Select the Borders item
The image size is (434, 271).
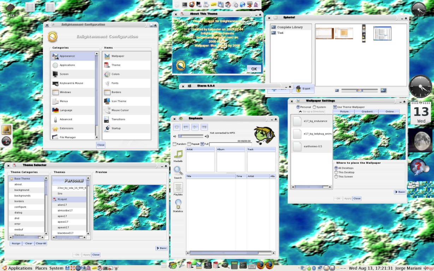point(126,92)
